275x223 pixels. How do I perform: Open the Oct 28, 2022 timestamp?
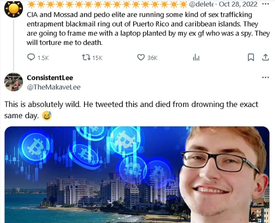point(238,4)
